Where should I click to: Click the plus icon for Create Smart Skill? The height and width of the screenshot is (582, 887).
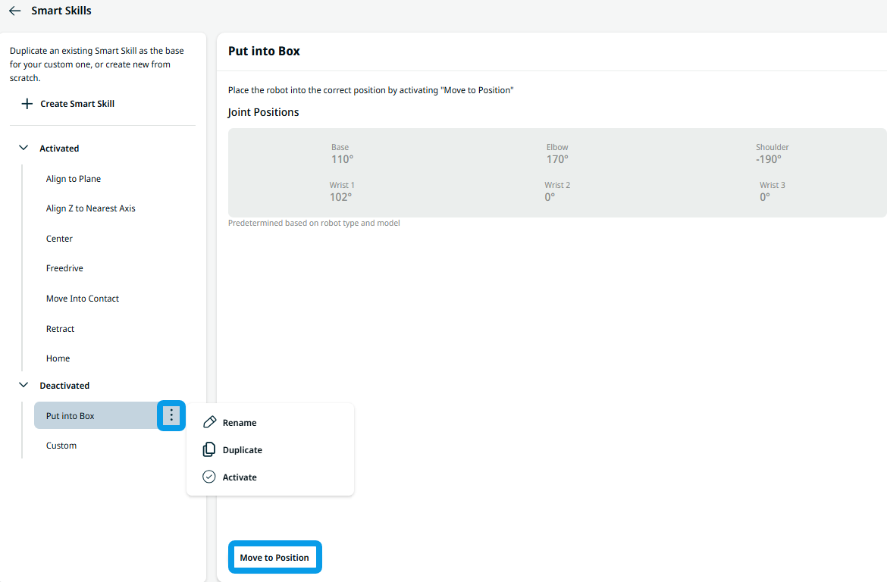(x=27, y=104)
